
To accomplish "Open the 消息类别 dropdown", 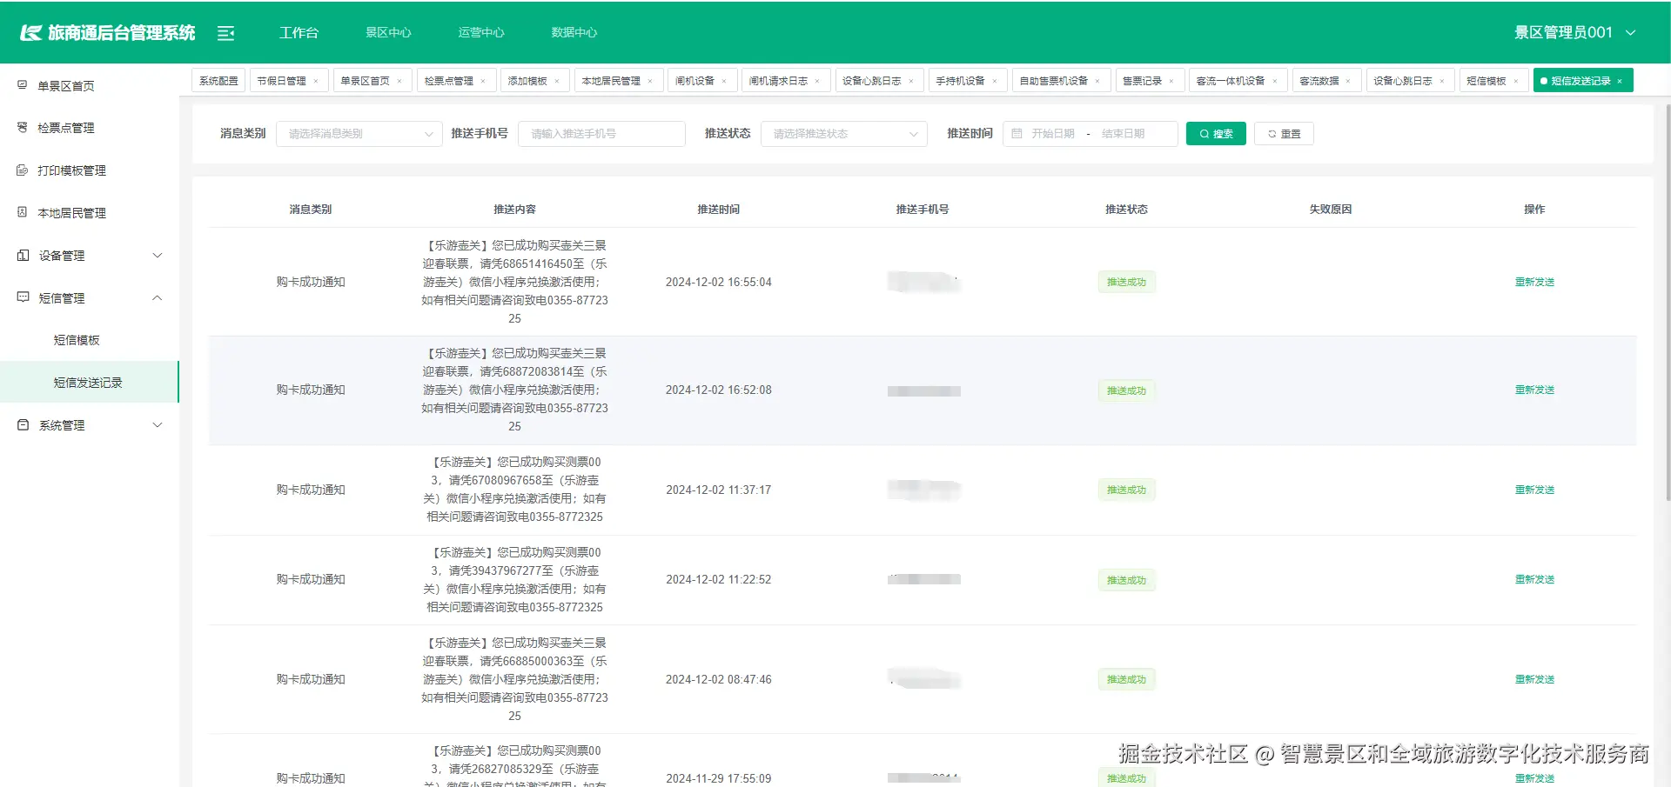I will [x=359, y=134].
